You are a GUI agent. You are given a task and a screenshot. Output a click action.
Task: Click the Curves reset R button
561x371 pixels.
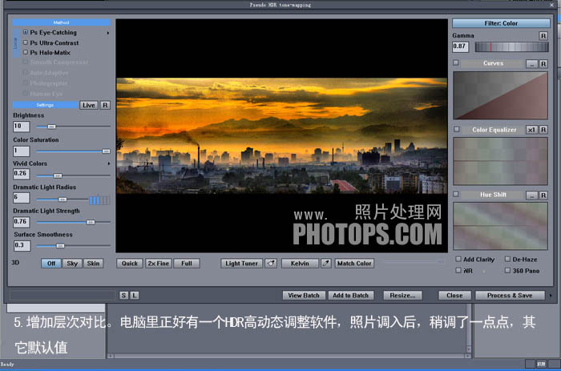pos(543,63)
